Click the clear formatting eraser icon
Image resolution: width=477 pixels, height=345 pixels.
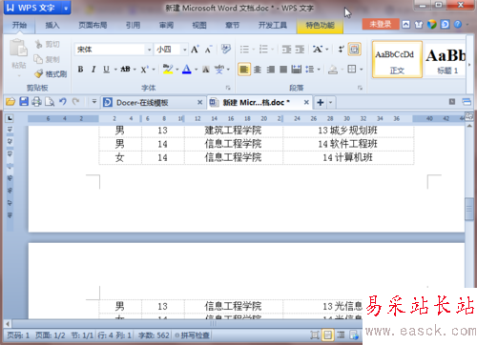[x=225, y=50]
